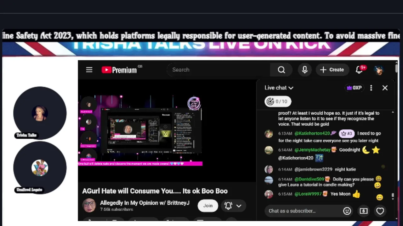
Task: Click Dontdive509's chat avatar
Action: [x=269, y=180]
